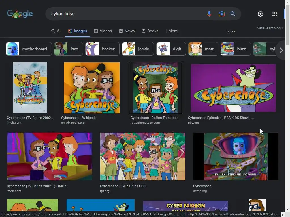Open the Wikipedia Cyberchase image thumbnail
The image size is (290, 217).
click(x=92, y=88)
